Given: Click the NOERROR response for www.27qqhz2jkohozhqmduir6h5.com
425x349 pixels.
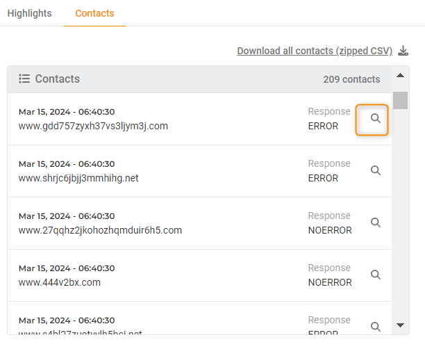Looking at the screenshot, I should 330,230.
